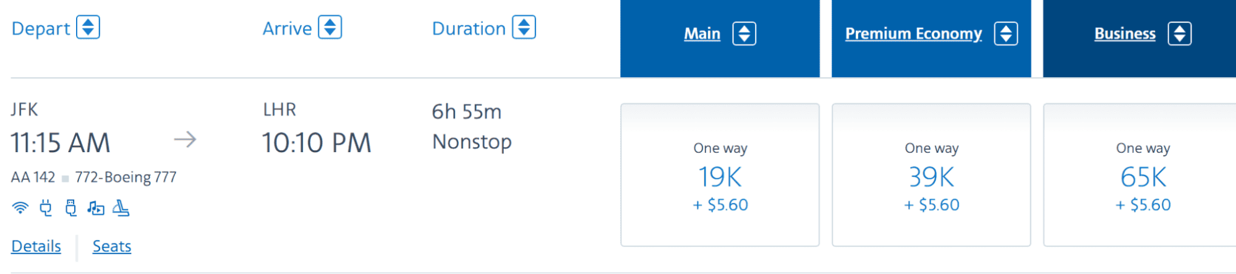View the Seats link for AA 142
1236x274 pixels.
tap(112, 246)
